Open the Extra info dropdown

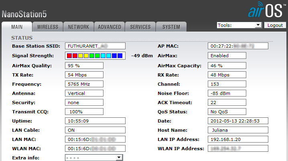pyautogui.click(x=94, y=158)
